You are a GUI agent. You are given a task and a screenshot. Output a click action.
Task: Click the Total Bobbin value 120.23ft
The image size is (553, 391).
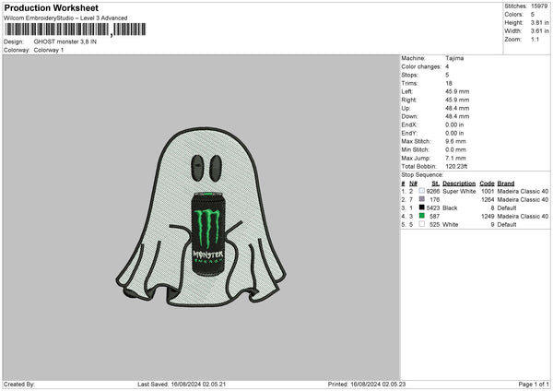[x=456, y=166]
